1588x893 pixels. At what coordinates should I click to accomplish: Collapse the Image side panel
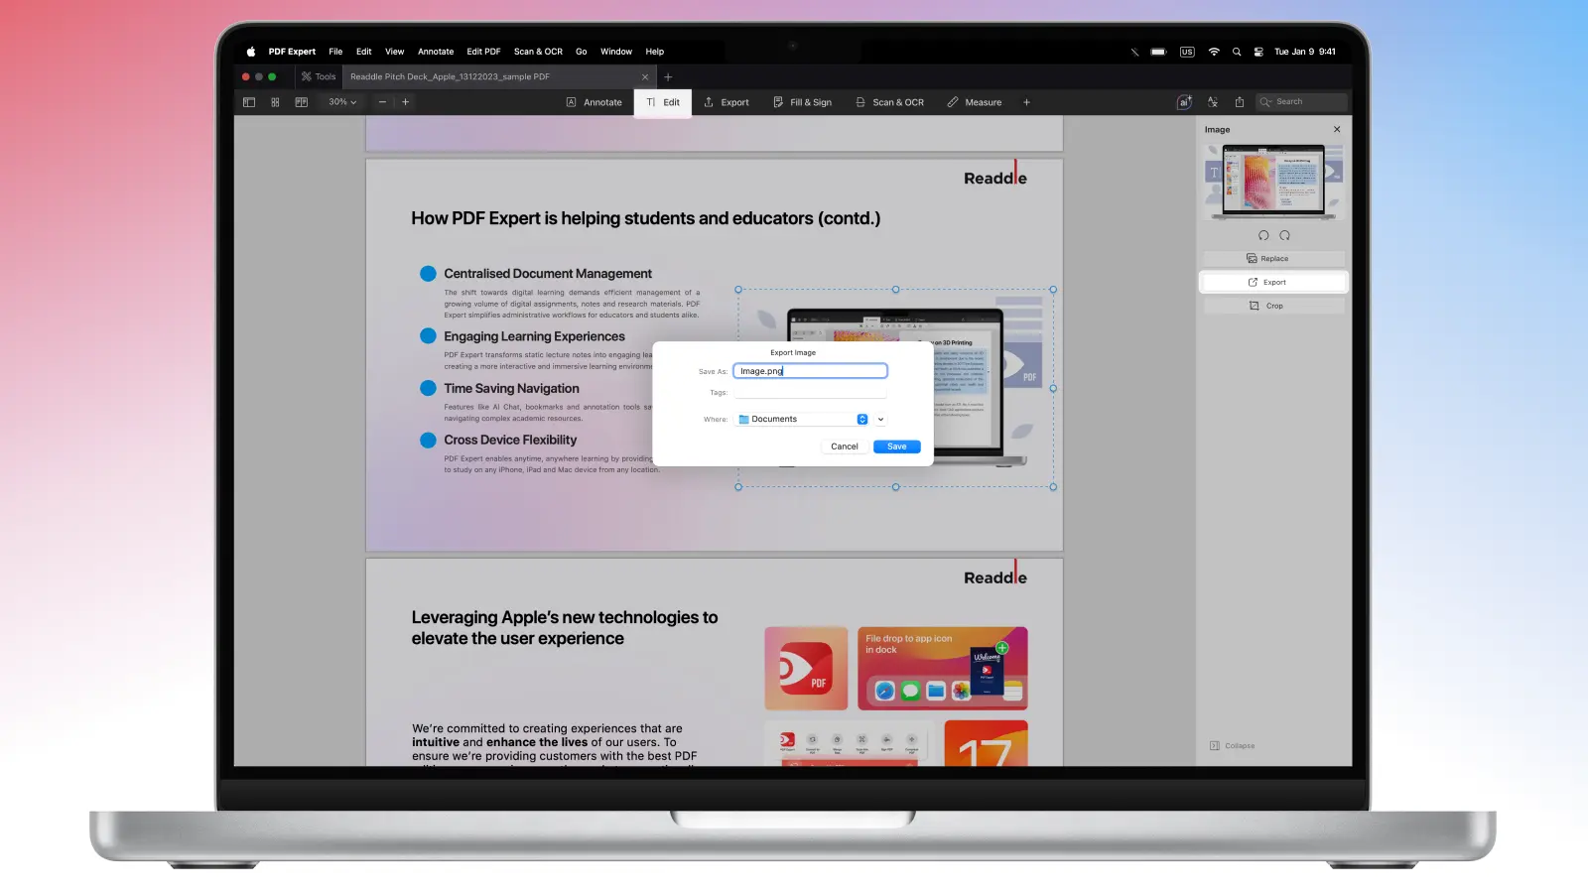1232,746
